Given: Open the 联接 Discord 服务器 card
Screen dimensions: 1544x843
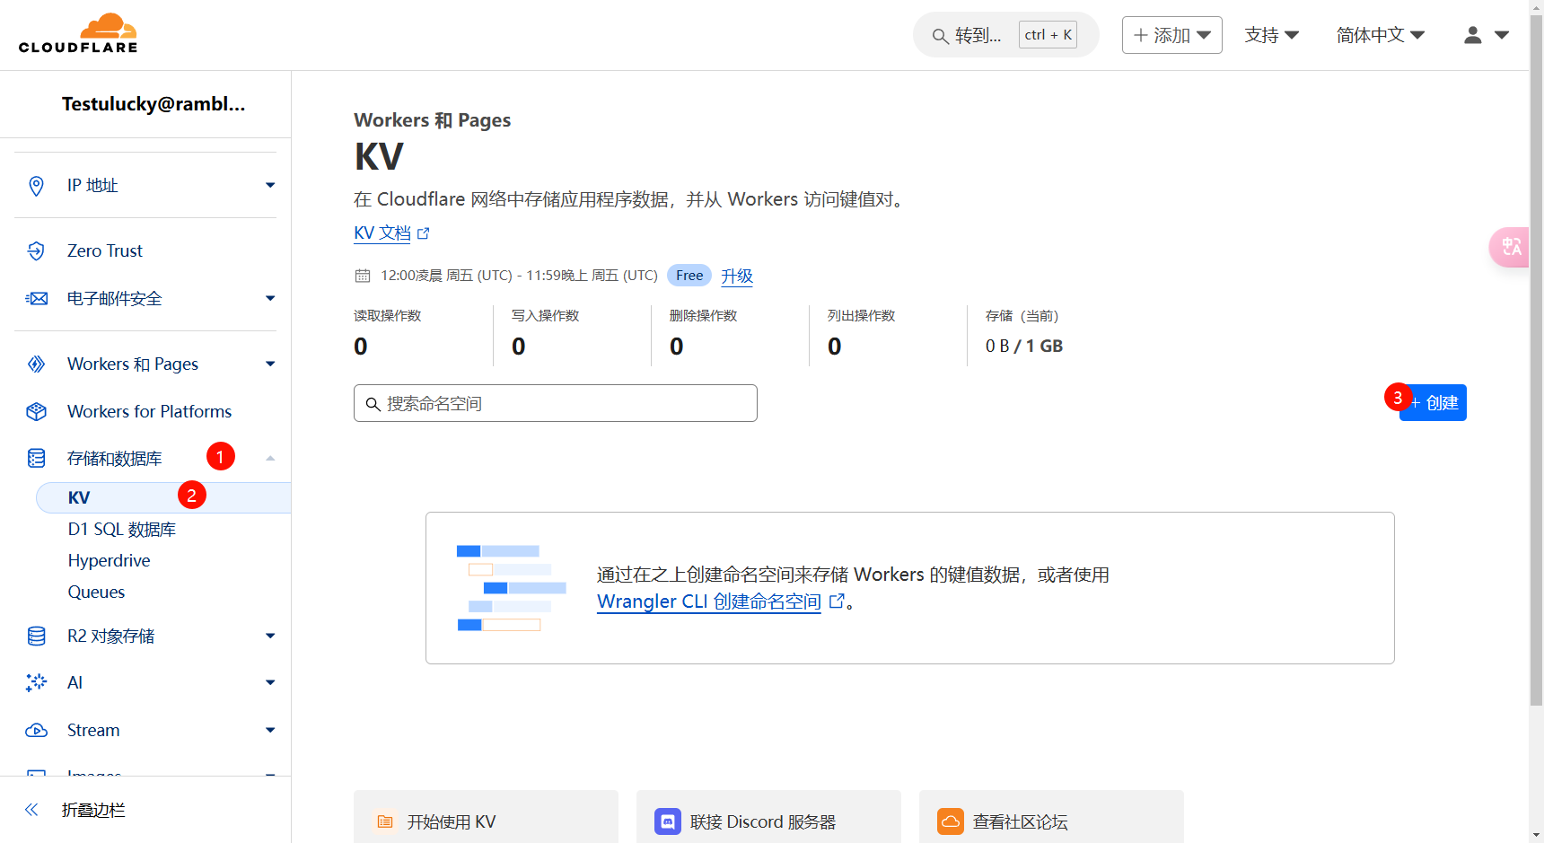Looking at the screenshot, I should [x=768, y=817].
